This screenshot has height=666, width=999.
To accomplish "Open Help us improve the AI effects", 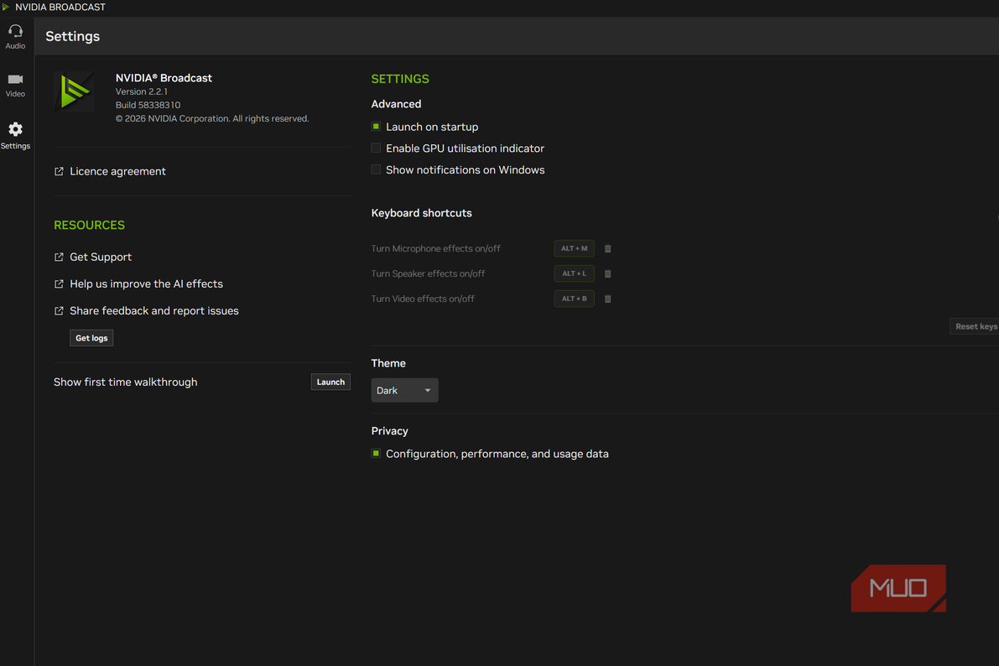I will (147, 284).
